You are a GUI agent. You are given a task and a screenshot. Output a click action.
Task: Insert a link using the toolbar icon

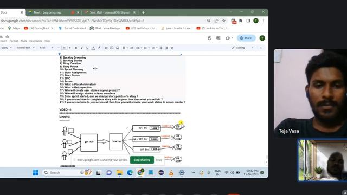click(106, 48)
